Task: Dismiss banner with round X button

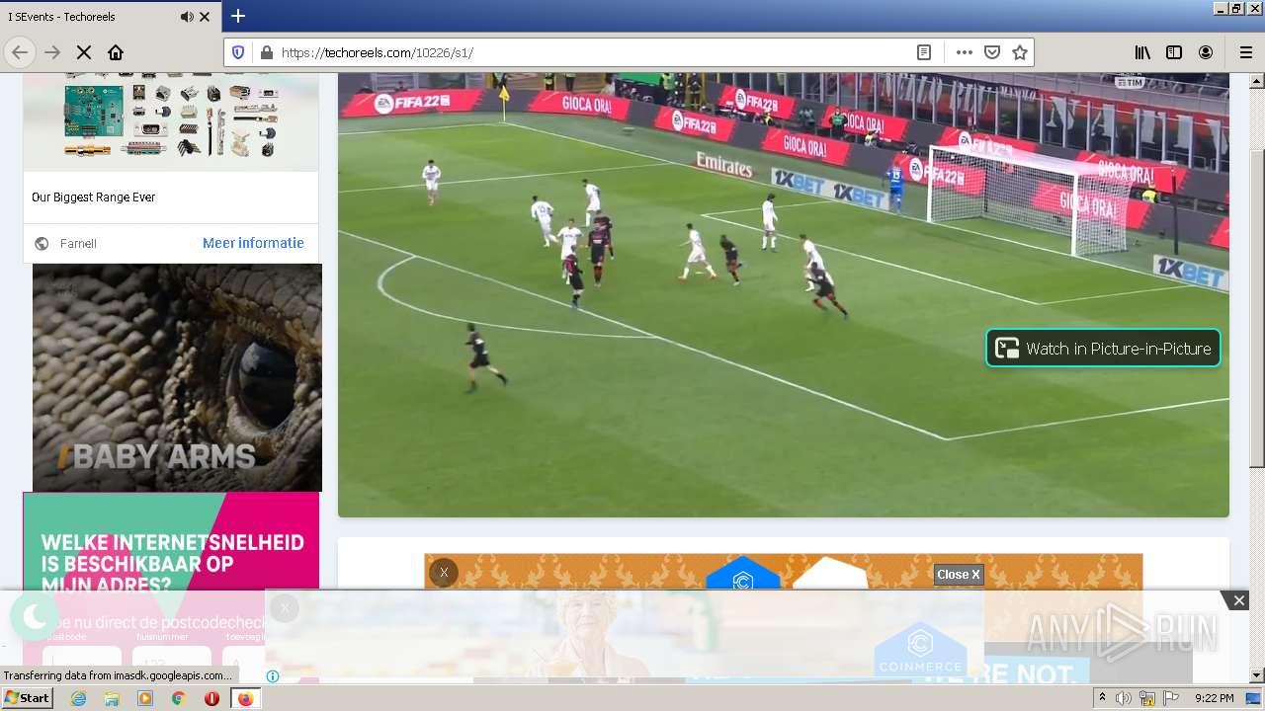Action: (444, 573)
